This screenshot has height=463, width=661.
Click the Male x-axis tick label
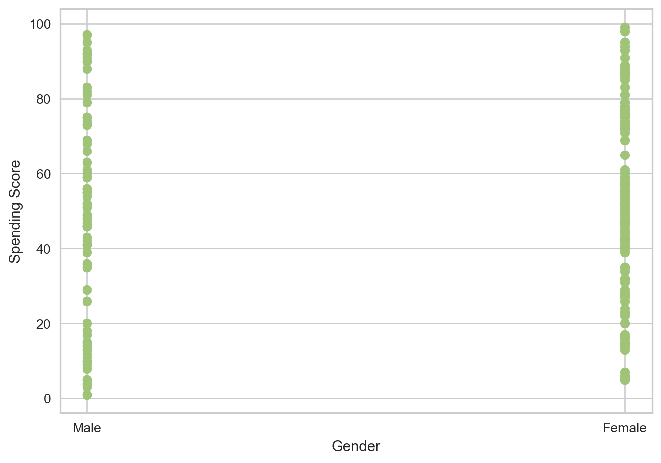pyautogui.click(x=87, y=428)
